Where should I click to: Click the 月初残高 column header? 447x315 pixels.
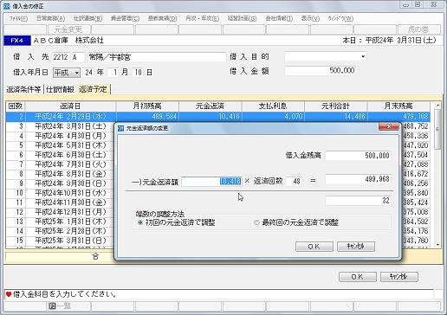pos(147,106)
